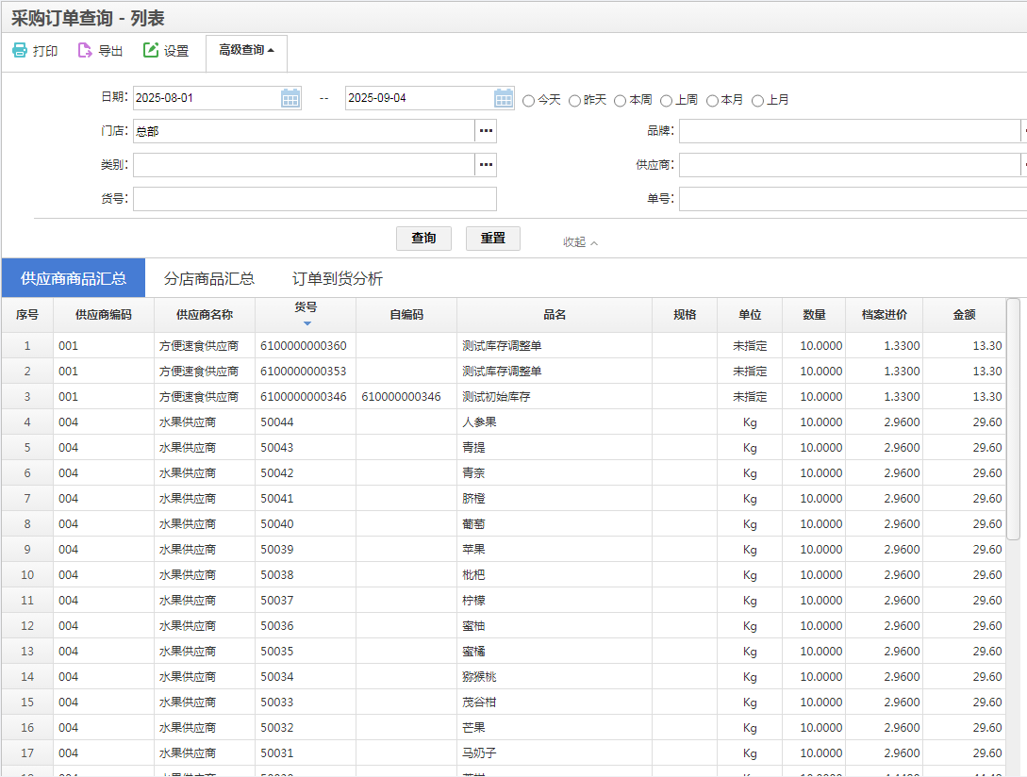This screenshot has height=777, width=1027.
Task: Click the Print (打印) printer icon
Action: pos(20,51)
